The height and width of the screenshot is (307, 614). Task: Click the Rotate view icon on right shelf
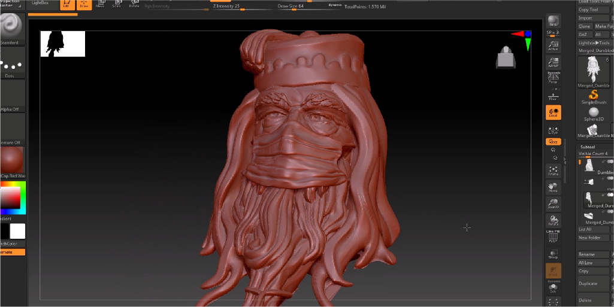click(x=553, y=221)
